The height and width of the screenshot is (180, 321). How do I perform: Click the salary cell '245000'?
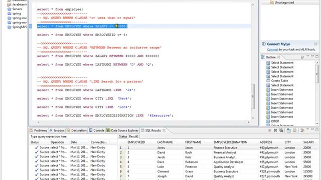pos(308,176)
